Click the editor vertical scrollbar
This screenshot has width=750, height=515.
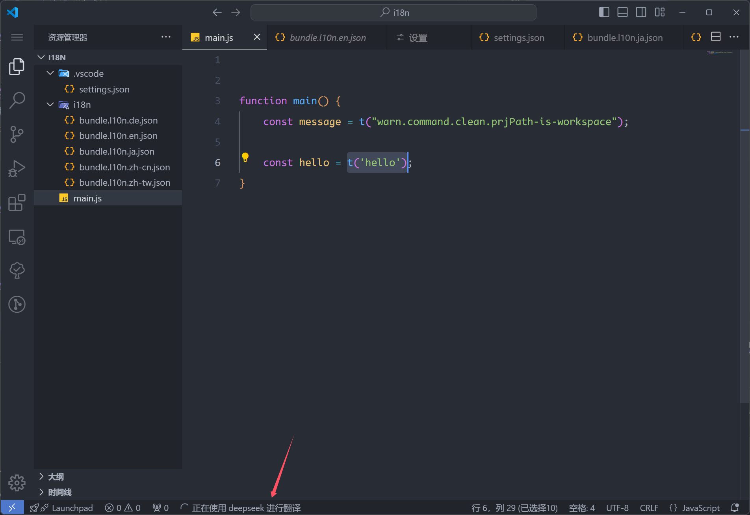tap(744, 226)
